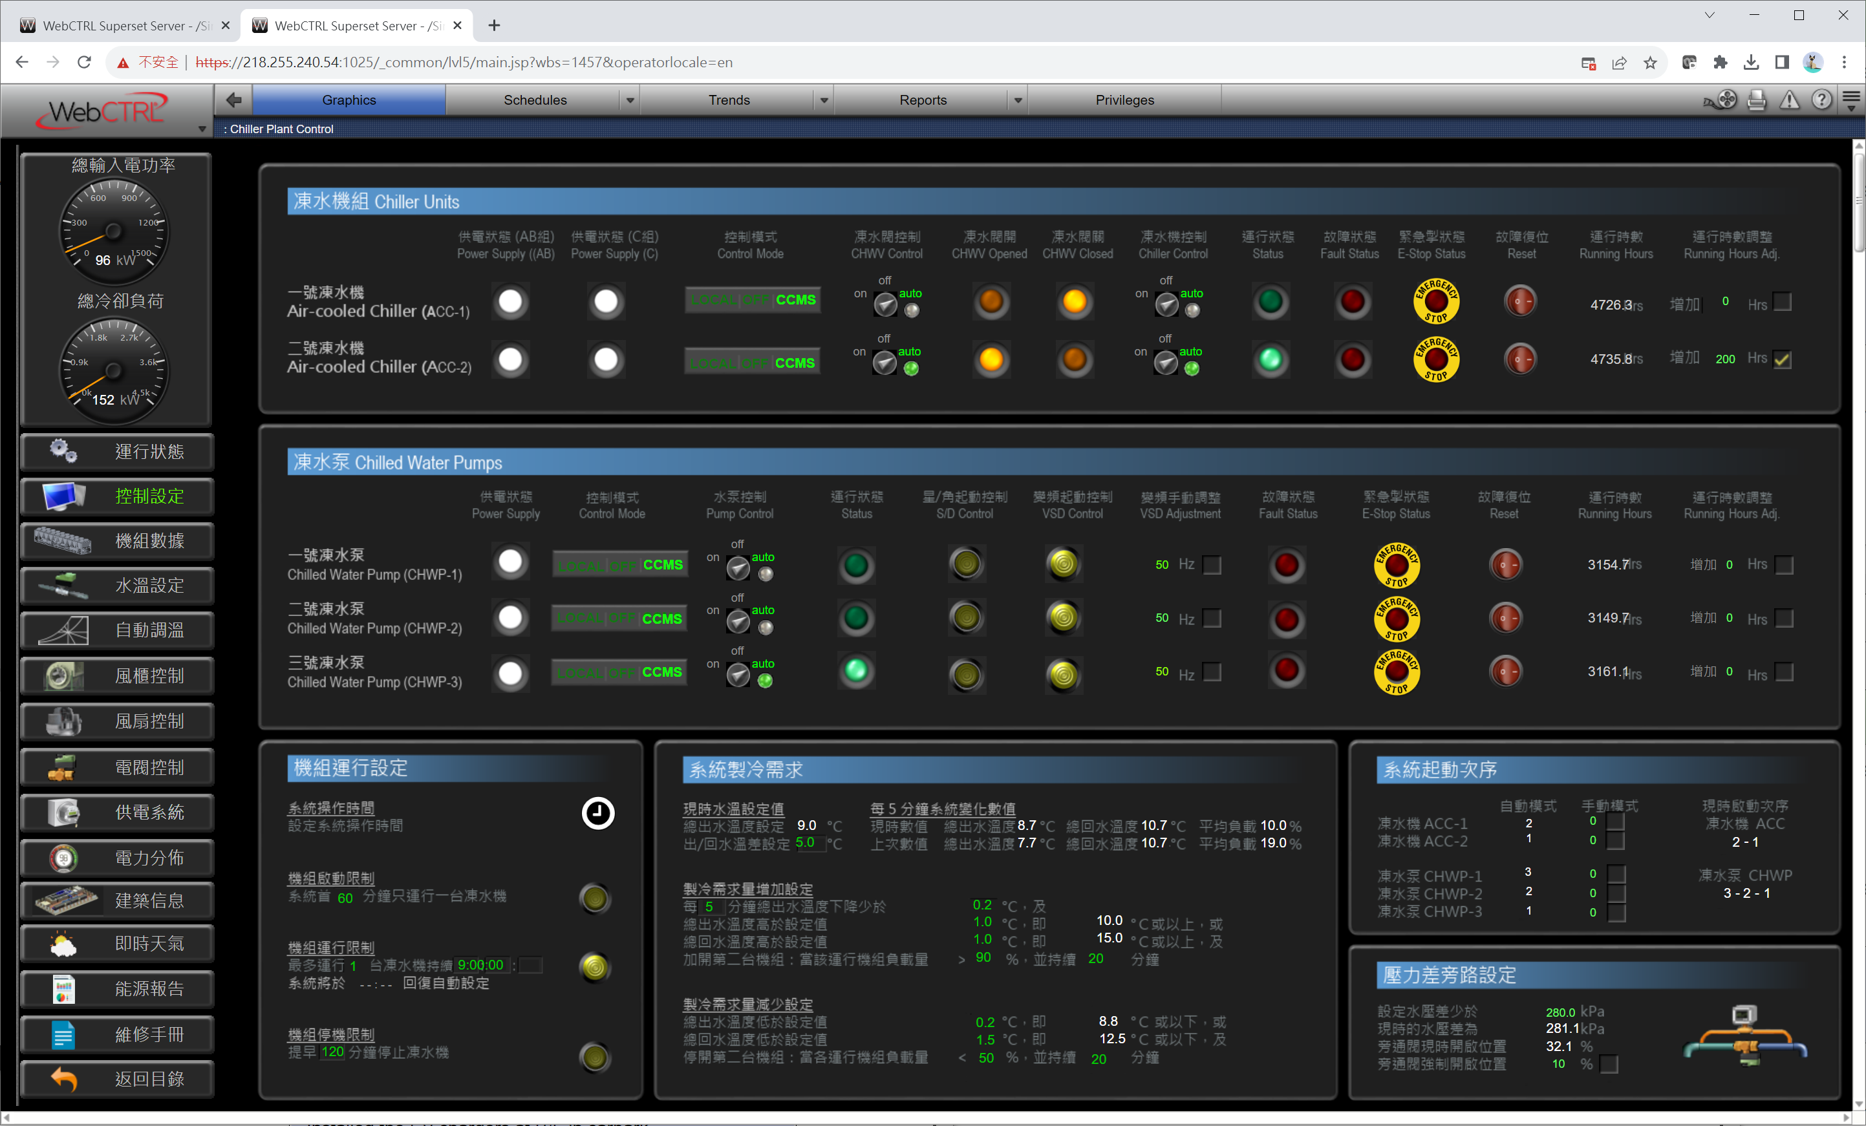Open the Reports dropdown arrow
1866x1126 pixels.
point(1017,100)
